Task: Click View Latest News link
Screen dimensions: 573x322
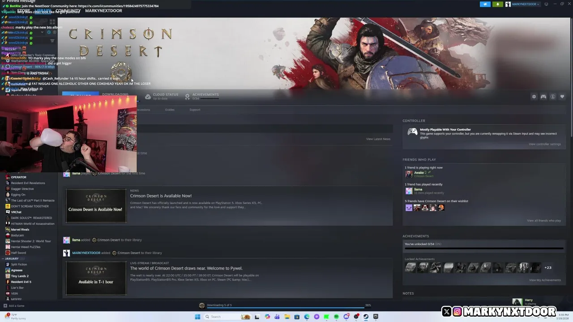Action: pos(378,139)
